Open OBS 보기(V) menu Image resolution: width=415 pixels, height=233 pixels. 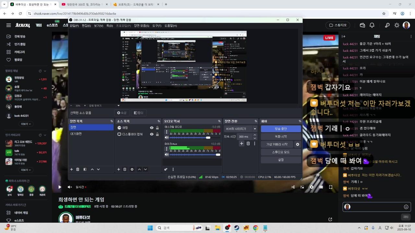coord(99,26)
